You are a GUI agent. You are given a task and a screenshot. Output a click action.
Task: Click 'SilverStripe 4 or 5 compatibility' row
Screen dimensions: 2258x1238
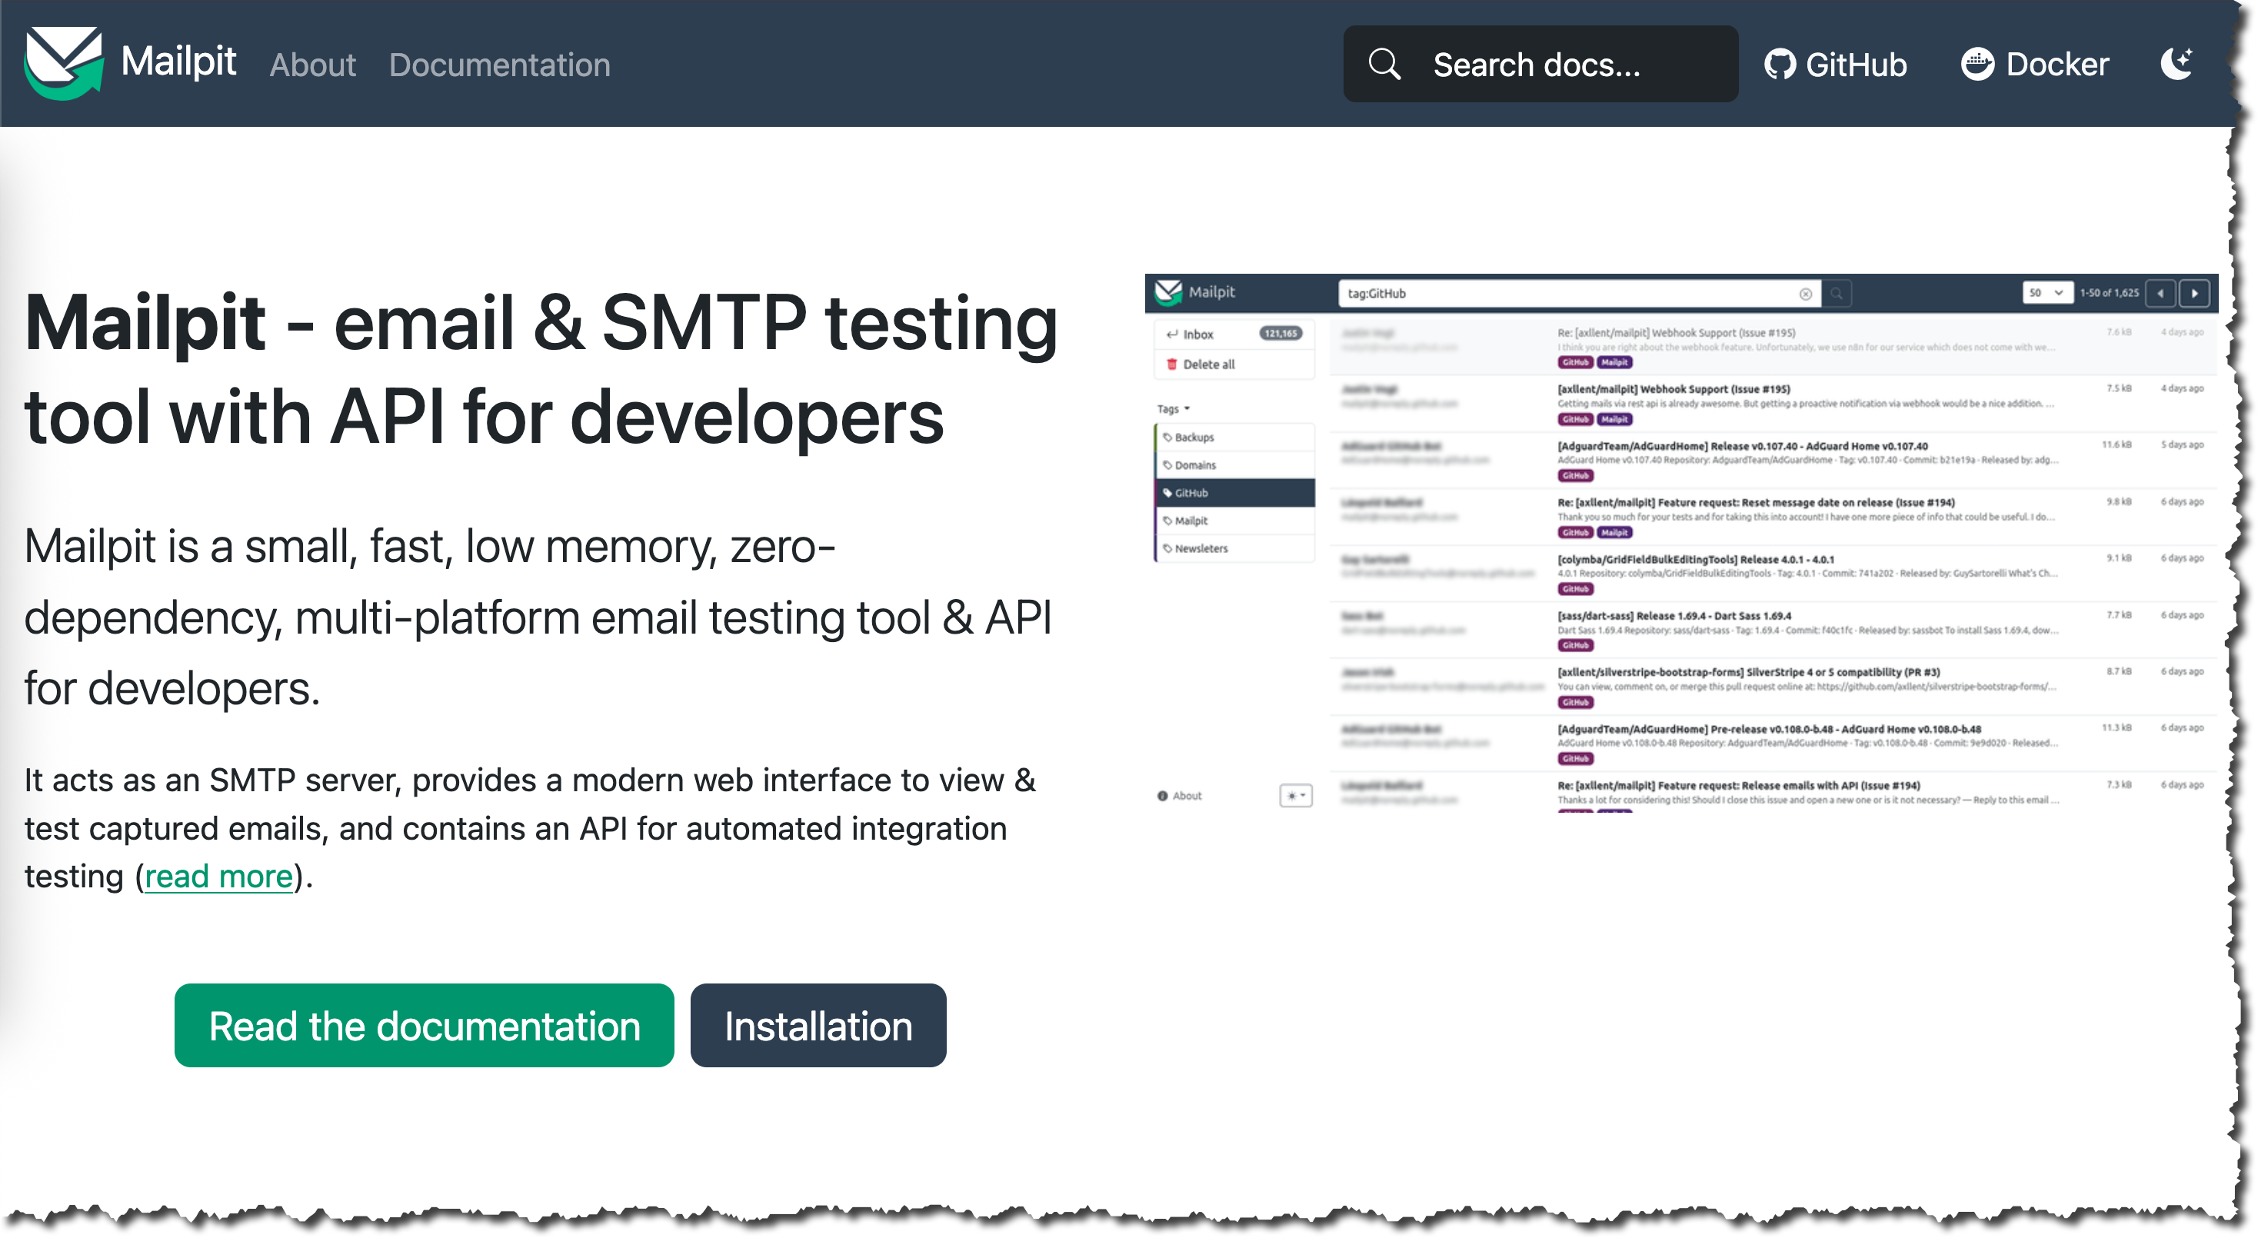tap(1773, 686)
